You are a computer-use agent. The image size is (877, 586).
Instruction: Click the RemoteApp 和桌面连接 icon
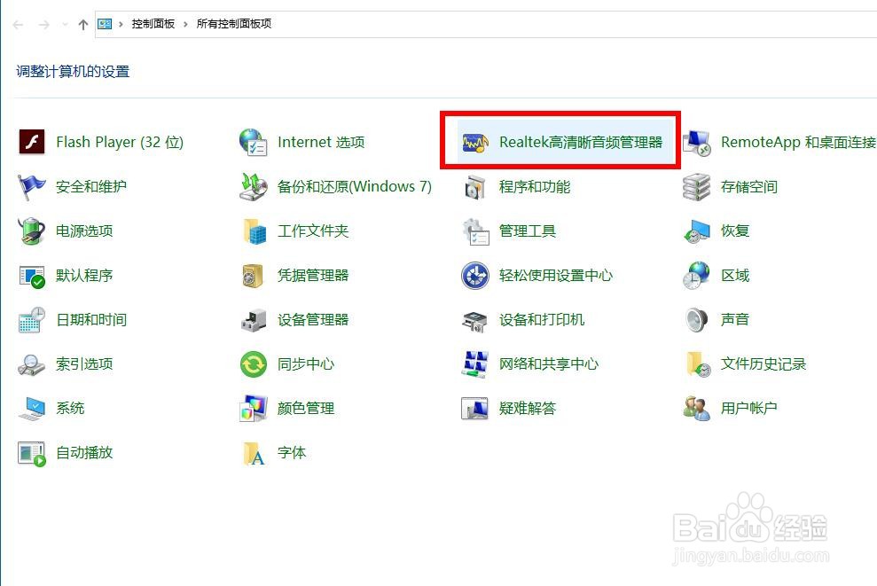pyautogui.click(x=696, y=143)
